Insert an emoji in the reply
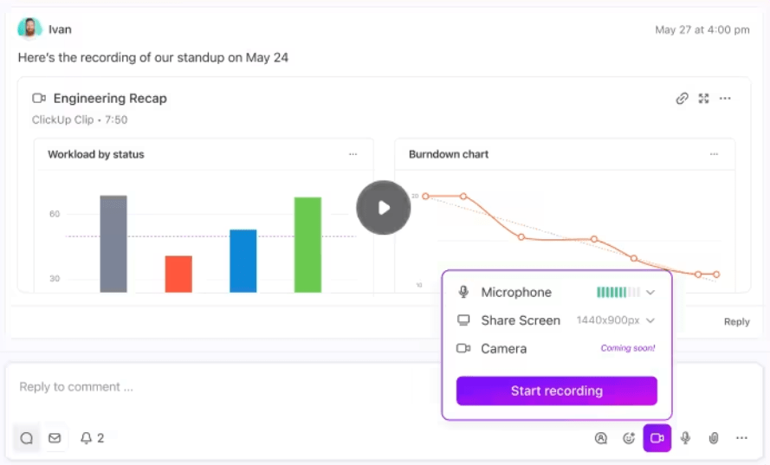770x465 pixels. 629,438
